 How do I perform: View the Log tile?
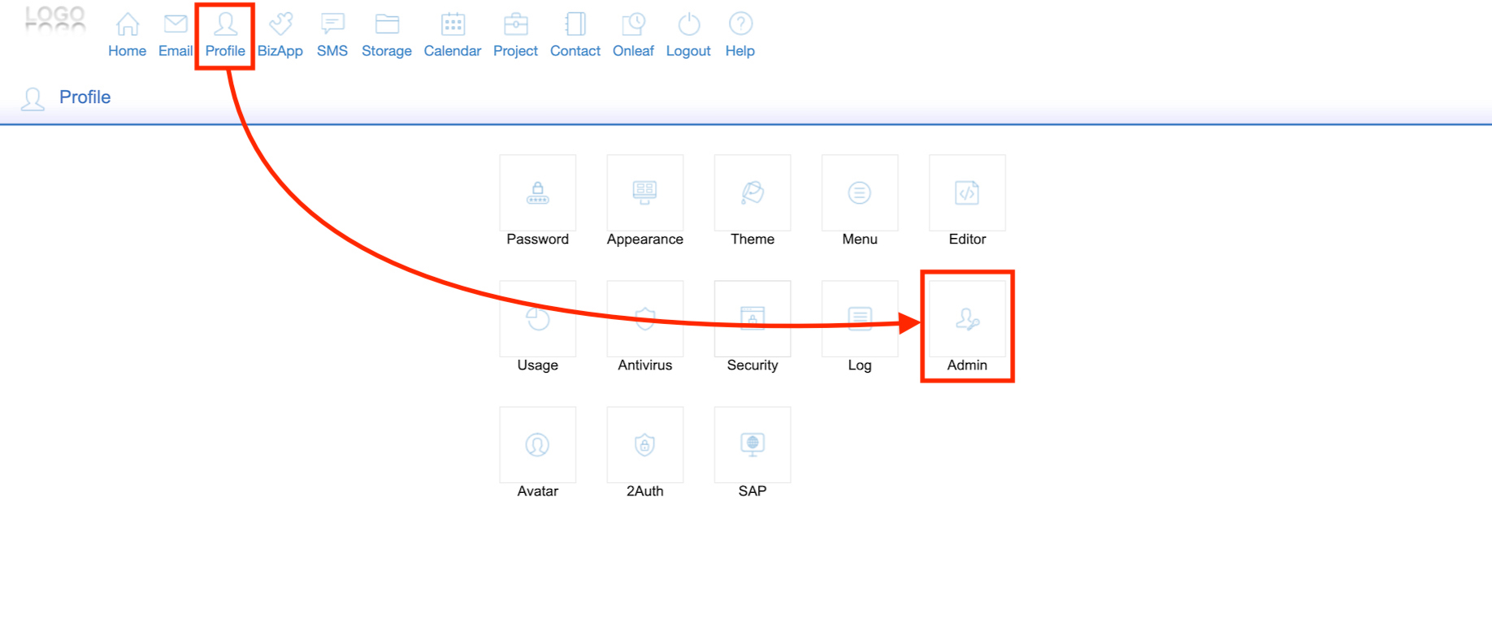859,319
